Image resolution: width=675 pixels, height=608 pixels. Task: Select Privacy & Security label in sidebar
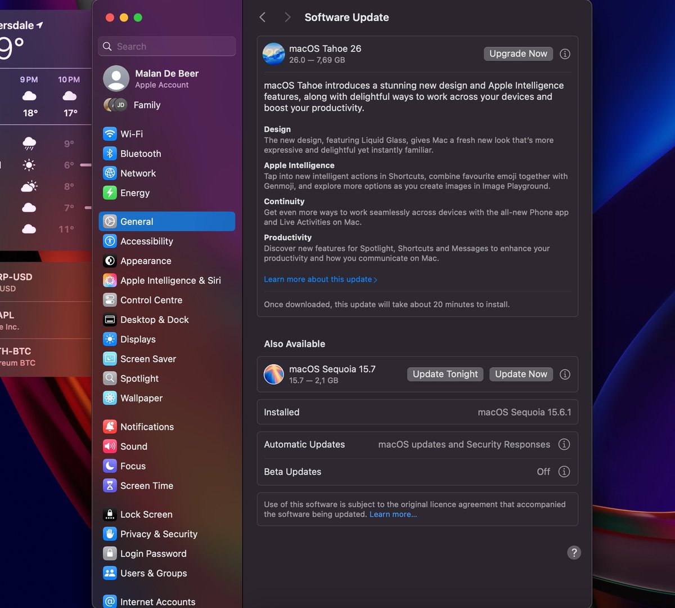point(159,534)
